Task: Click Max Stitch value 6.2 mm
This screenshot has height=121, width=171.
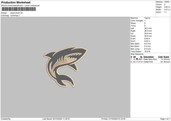Action: pyautogui.click(x=147, y=44)
